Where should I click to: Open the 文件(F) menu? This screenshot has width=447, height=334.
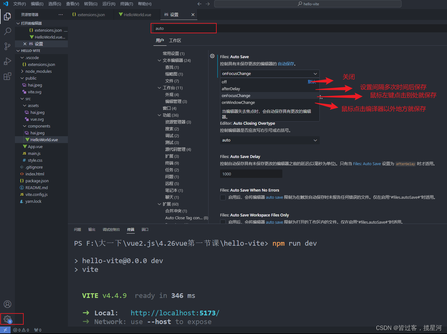tap(20, 4)
